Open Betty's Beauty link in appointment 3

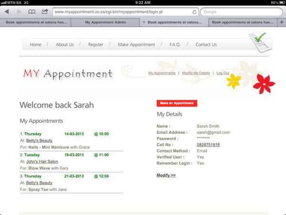[39, 183]
